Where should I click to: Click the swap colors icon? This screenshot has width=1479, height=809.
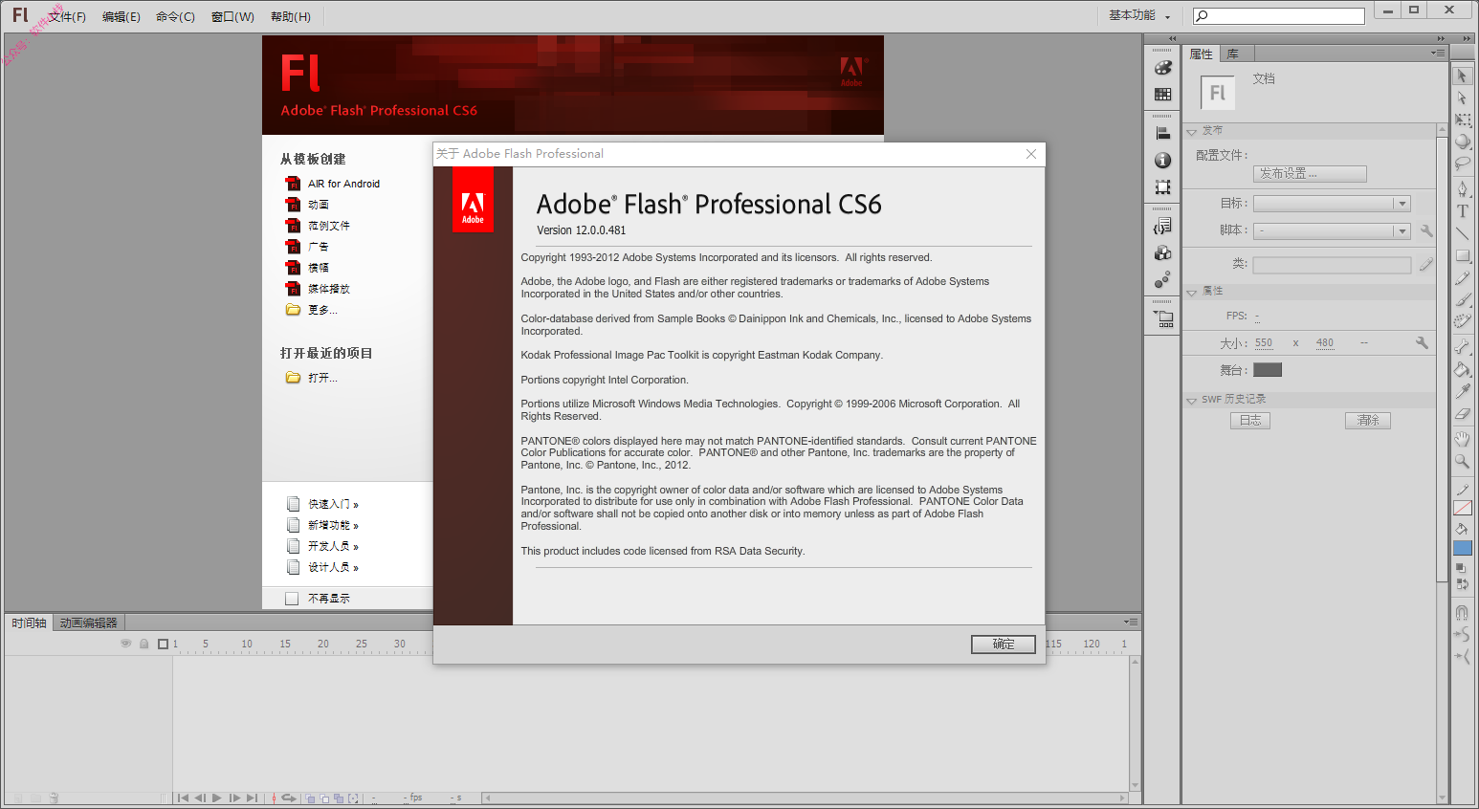tap(1461, 583)
